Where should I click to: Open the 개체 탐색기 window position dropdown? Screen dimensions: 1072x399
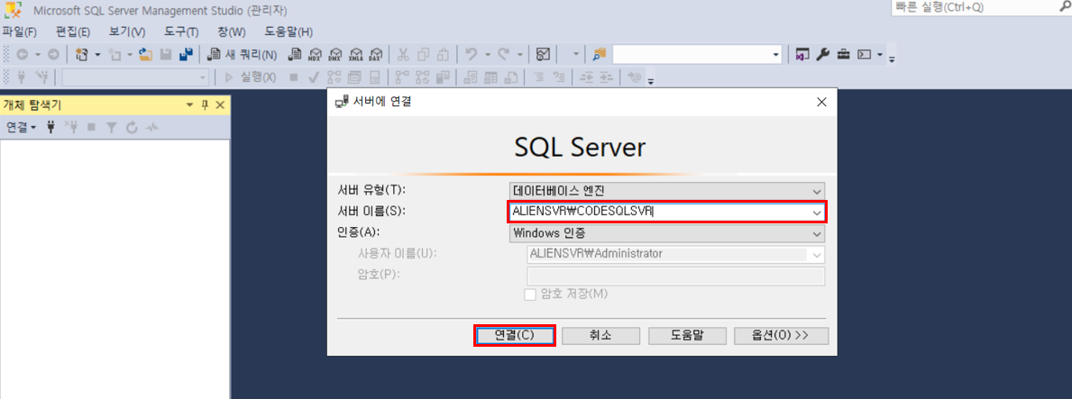click(190, 105)
